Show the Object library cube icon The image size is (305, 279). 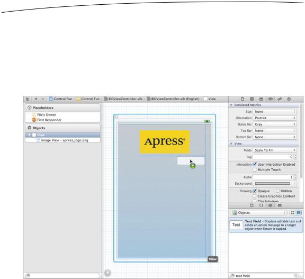tap(270, 205)
